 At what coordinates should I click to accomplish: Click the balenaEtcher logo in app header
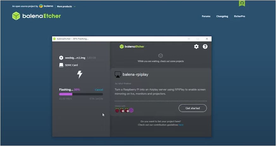point(132,46)
